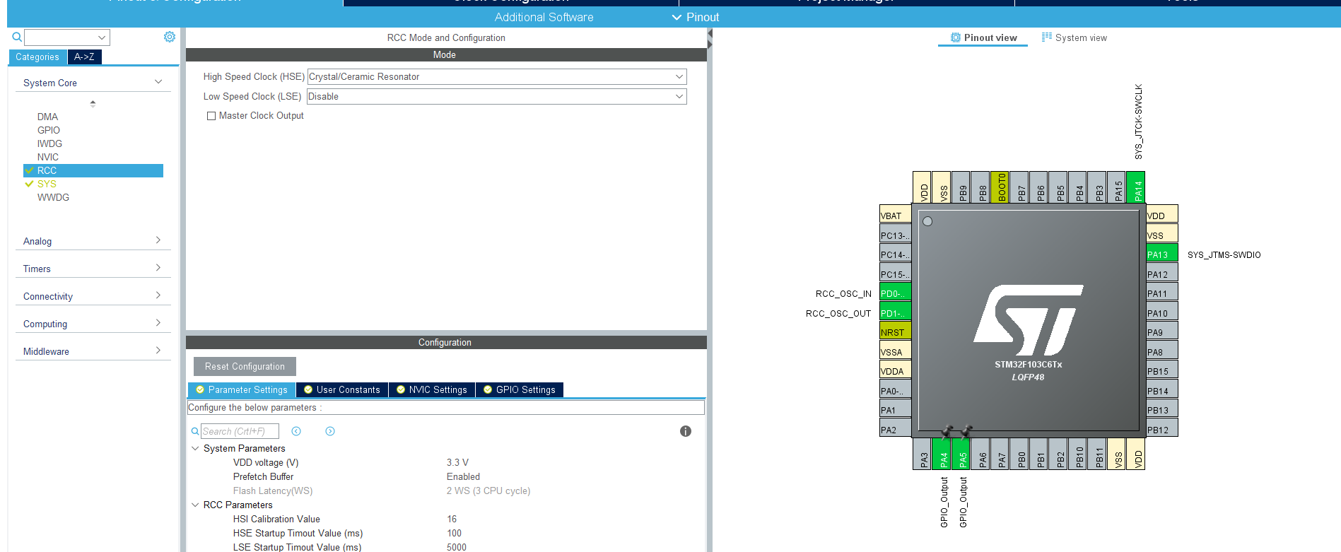
Task: Select the NRST pin
Action: [x=895, y=332]
